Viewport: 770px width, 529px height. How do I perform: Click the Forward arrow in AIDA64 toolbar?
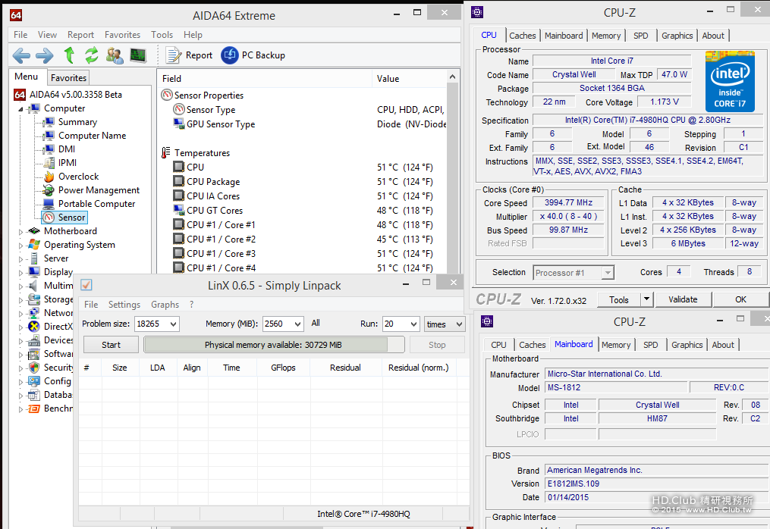tap(45, 55)
